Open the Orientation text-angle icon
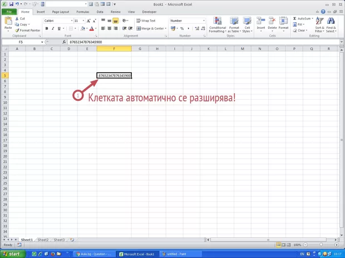345x258 pixels. click(125, 21)
